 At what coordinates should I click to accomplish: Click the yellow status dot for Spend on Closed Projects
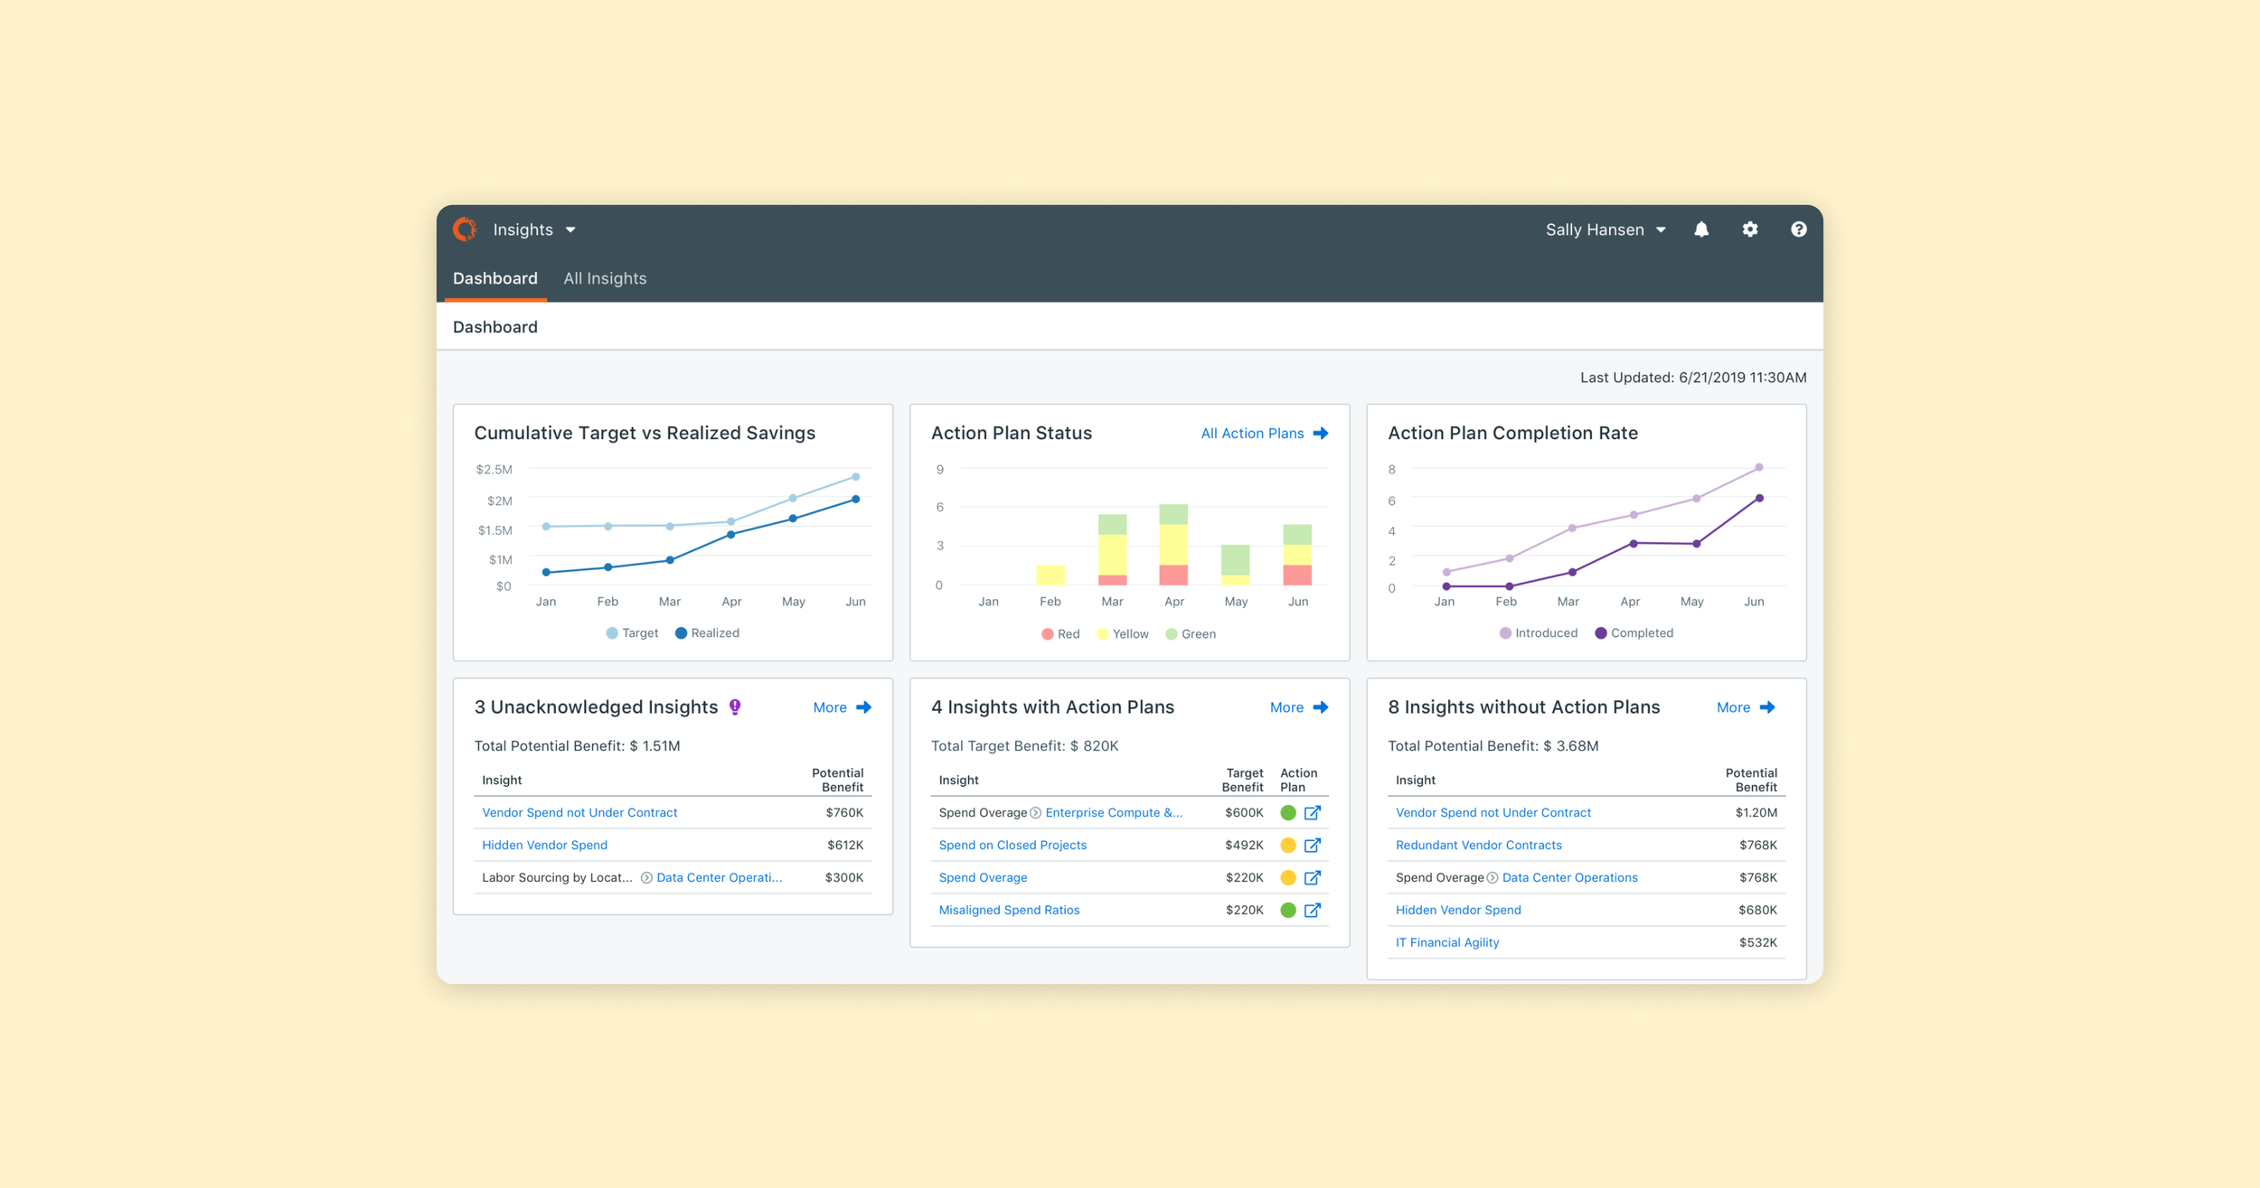tap(1287, 845)
